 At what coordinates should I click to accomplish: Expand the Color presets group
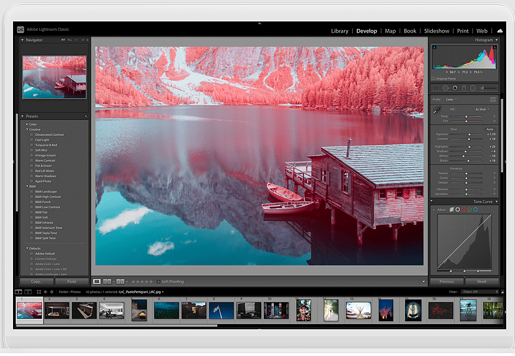pyautogui.click(x=27, y=124)
